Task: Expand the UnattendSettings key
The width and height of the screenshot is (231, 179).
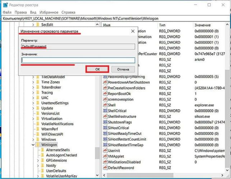Action: 33,103
